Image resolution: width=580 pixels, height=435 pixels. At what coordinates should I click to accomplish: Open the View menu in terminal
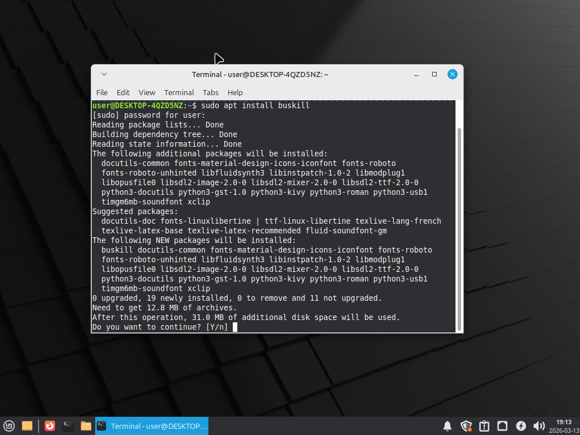click(x=147, y=92)
